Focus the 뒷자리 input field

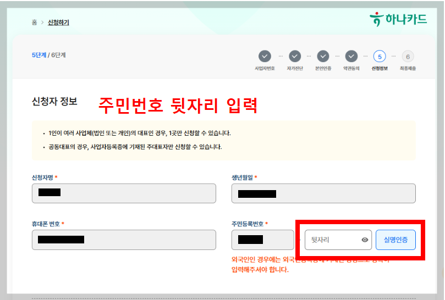(338, 240)
